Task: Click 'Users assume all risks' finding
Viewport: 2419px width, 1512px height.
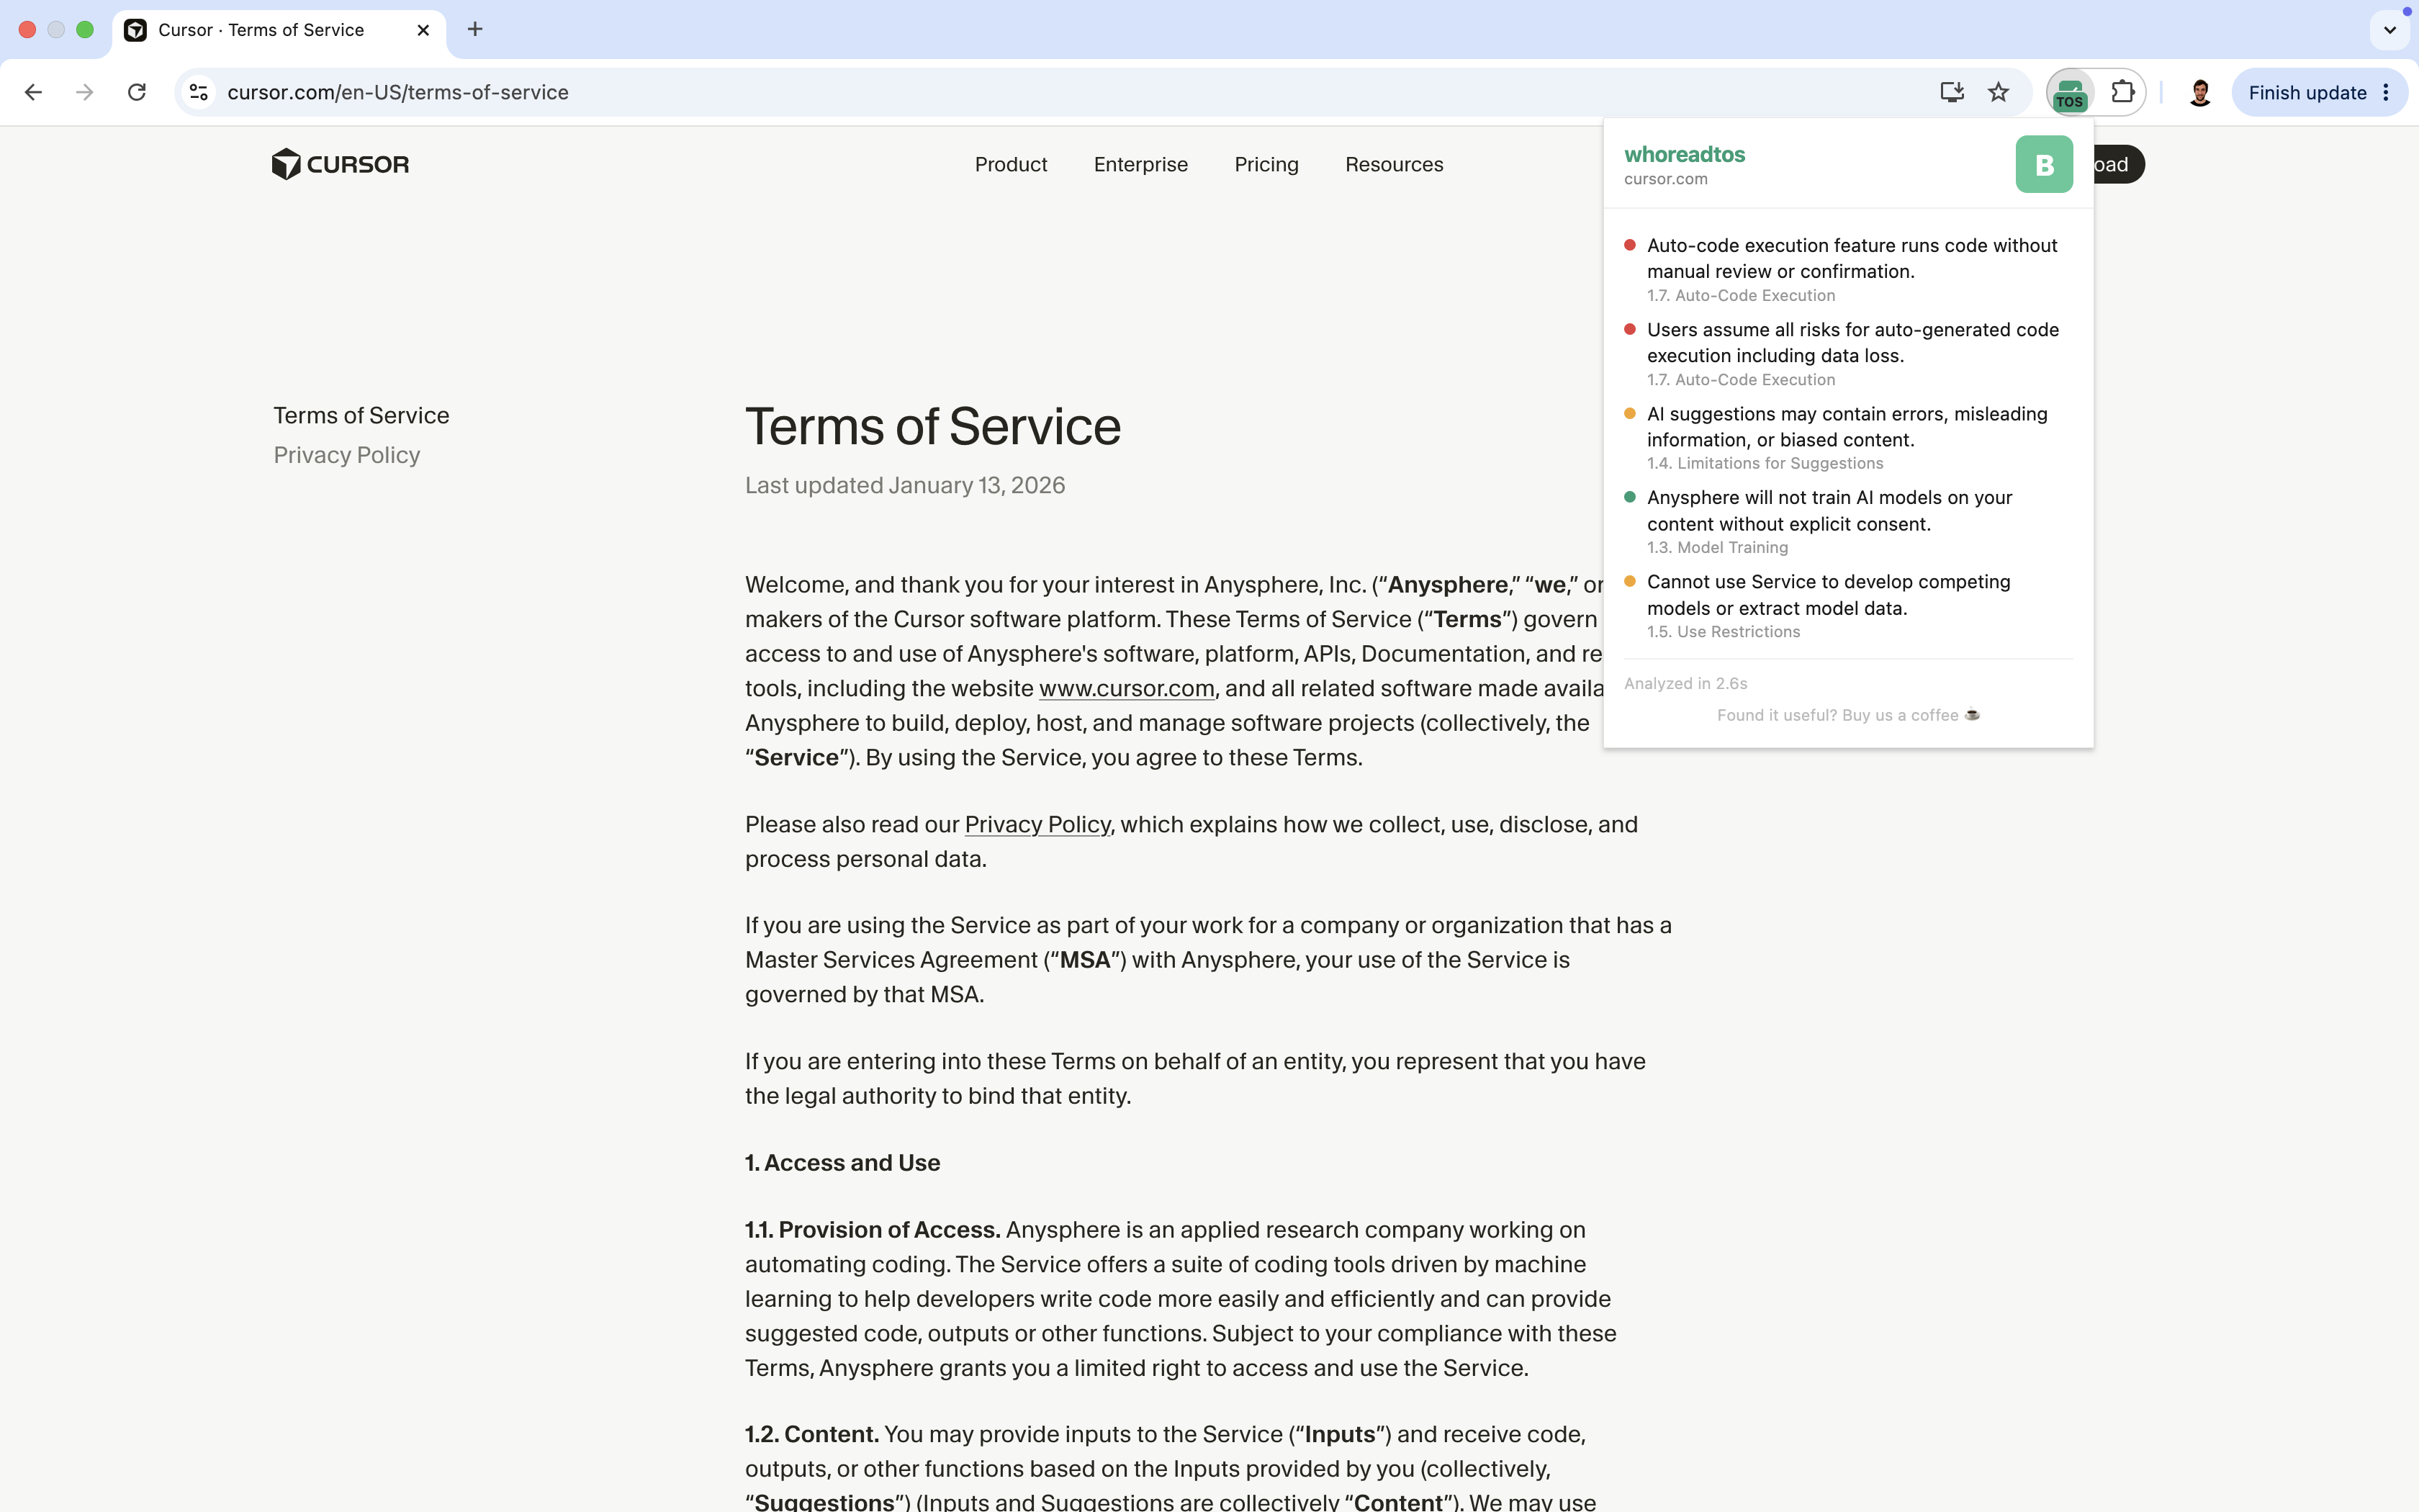Action: coord(1852,342)
